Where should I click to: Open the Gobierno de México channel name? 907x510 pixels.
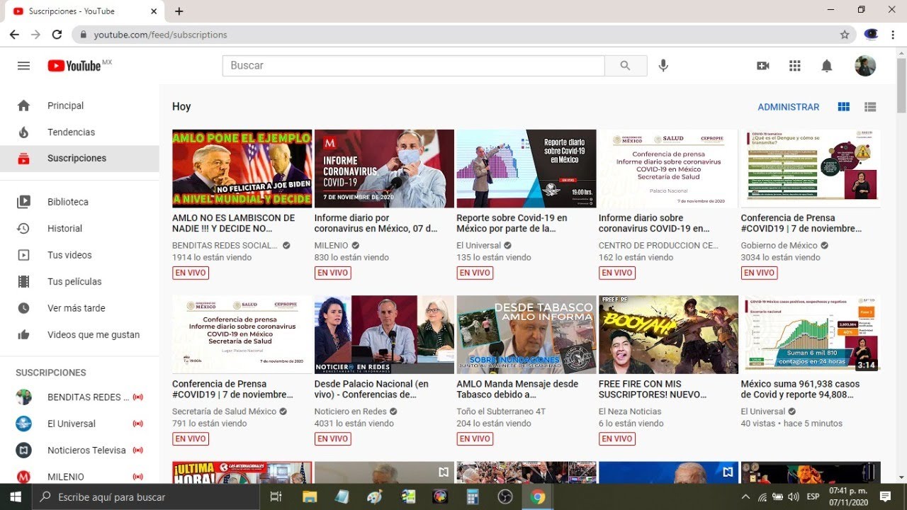pos(779,245)
